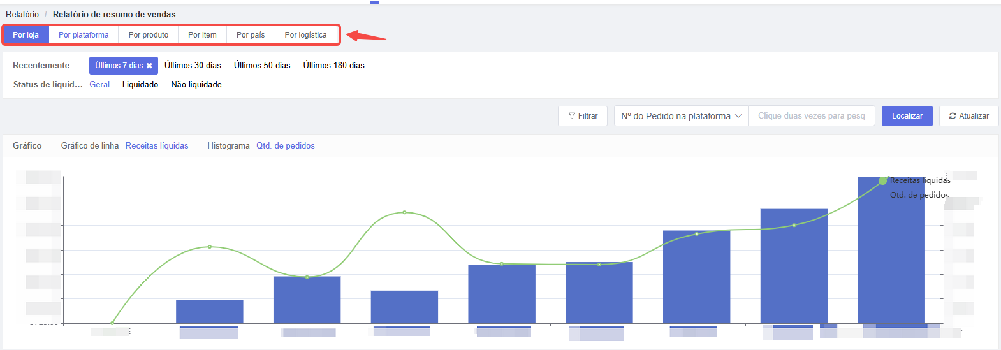
Task: Toggle the Qtd. de pedidos legend entry
Action: (919, 195)
